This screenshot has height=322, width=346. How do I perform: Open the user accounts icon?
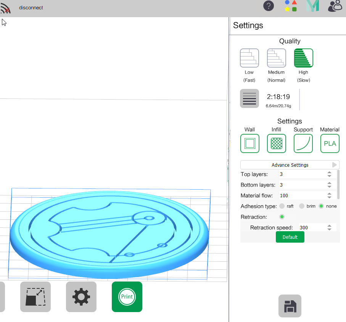(x=335, y=6)
